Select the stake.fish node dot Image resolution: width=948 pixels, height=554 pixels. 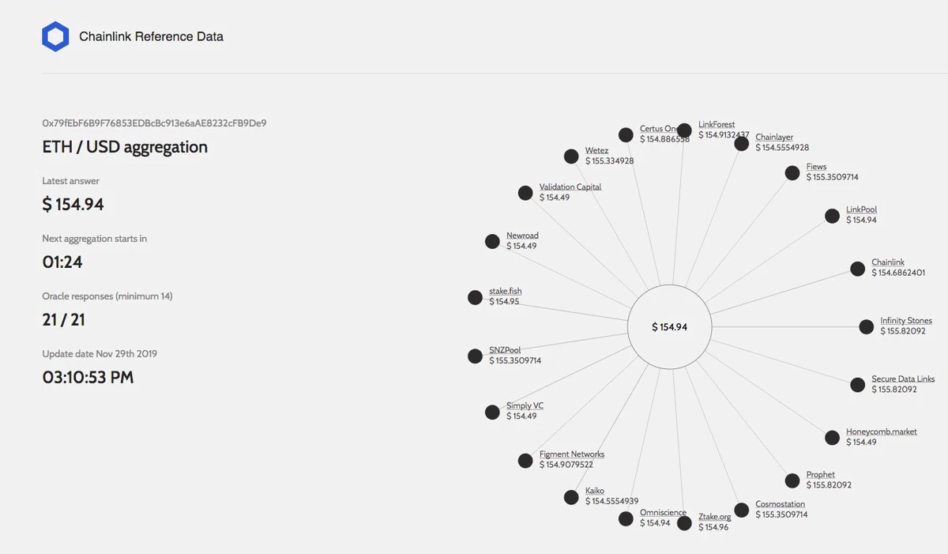(x=475, y=297)
